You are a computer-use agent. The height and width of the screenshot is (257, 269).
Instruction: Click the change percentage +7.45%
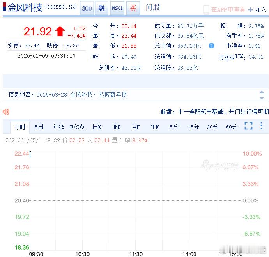click(76, 36)
